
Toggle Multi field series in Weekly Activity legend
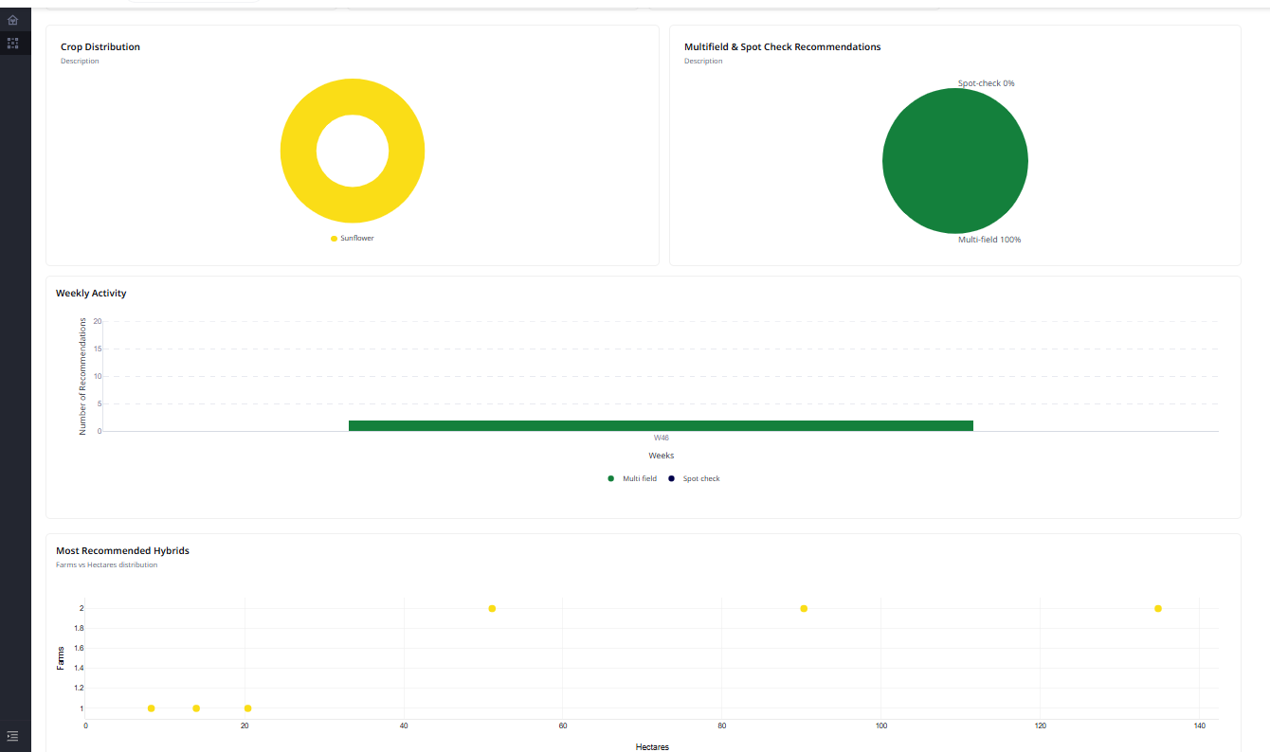coord(632,479)
